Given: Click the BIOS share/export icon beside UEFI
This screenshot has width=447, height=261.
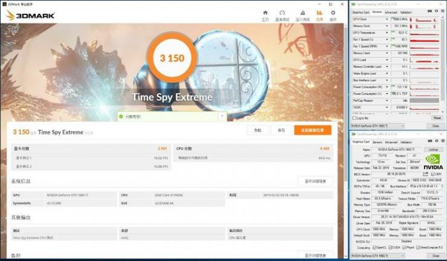Looking at the screenshot, I should pos(425,174).
